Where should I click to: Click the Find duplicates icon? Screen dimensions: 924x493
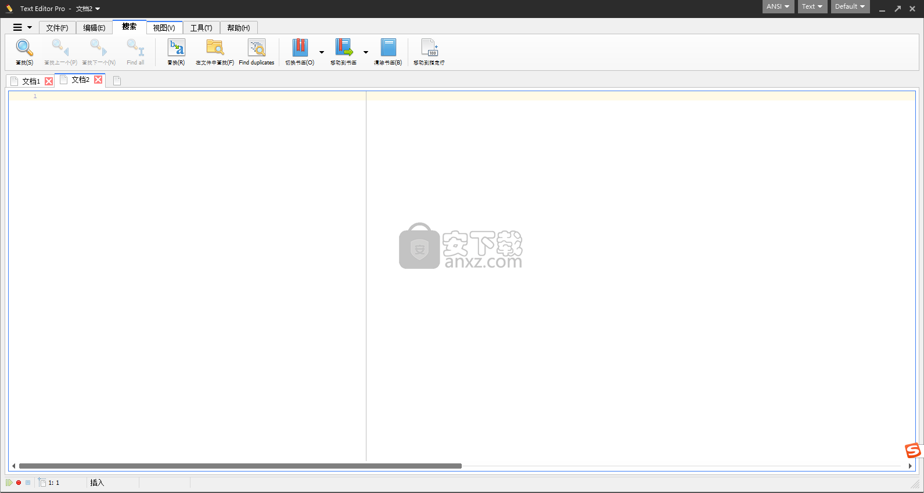(x=257, y=48)
